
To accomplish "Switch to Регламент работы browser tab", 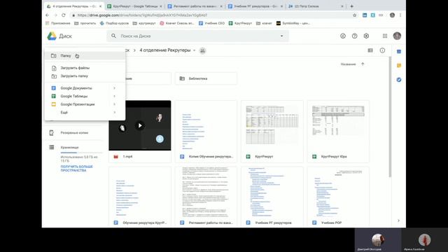I will (195, 6).
